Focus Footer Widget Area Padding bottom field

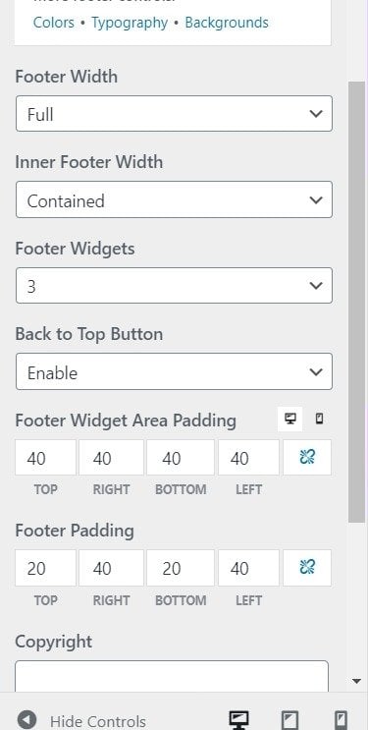181,458
